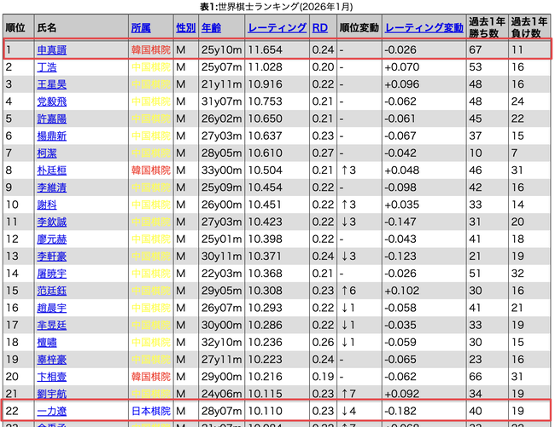Select the rating value 11.028
Viewport: 555px width, 427px height.
click(265, 67)
